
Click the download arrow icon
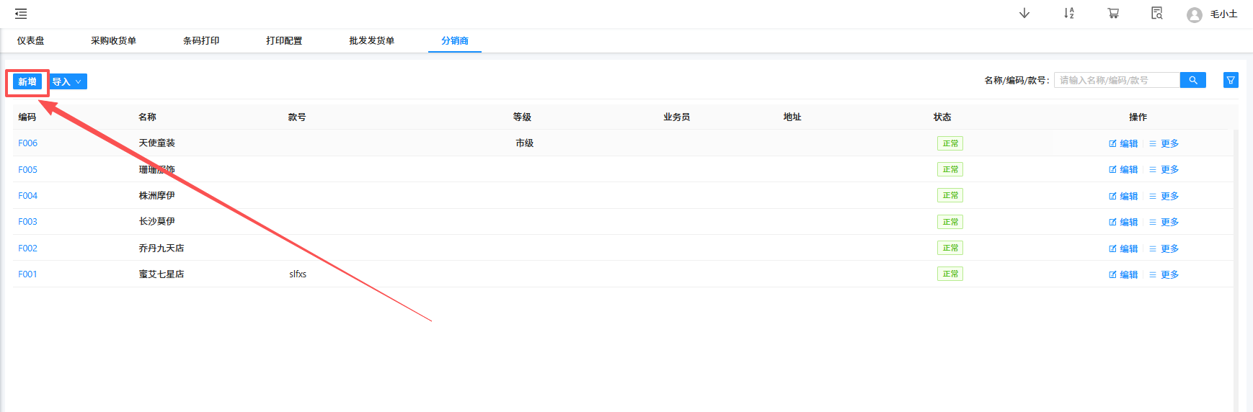(1024, 14)
